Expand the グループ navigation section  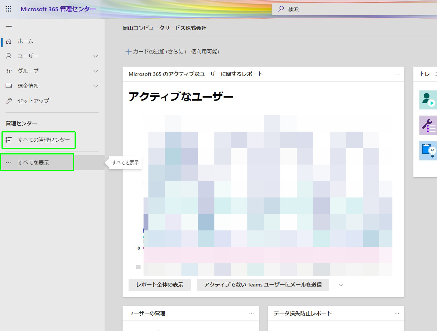pos(96,71)
